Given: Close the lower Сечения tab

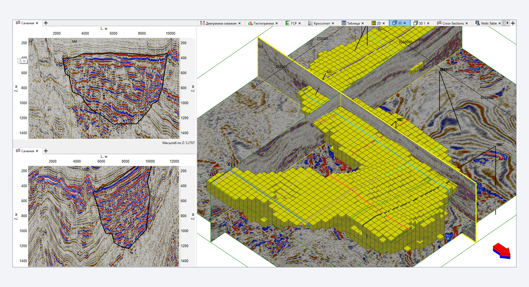Looking at the screenshot, I should (x=37, y=151).
